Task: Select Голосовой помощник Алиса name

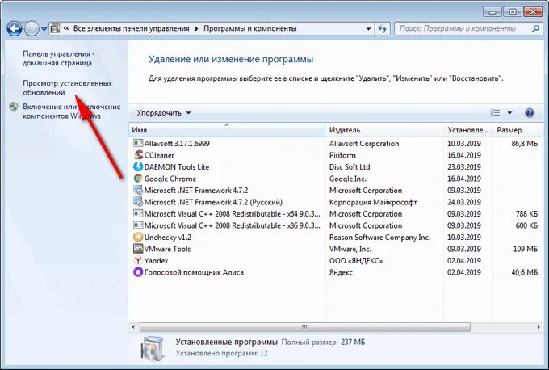Action: (194, 272)
